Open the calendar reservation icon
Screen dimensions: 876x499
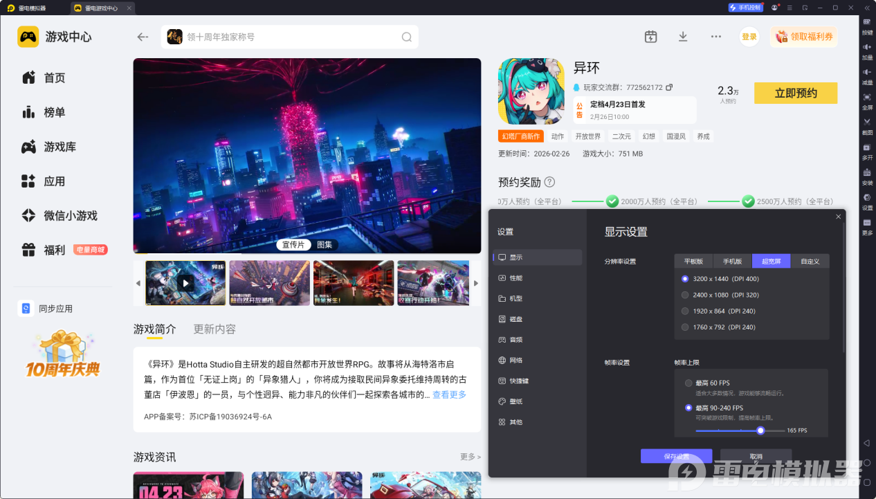[x=650, y=37]
